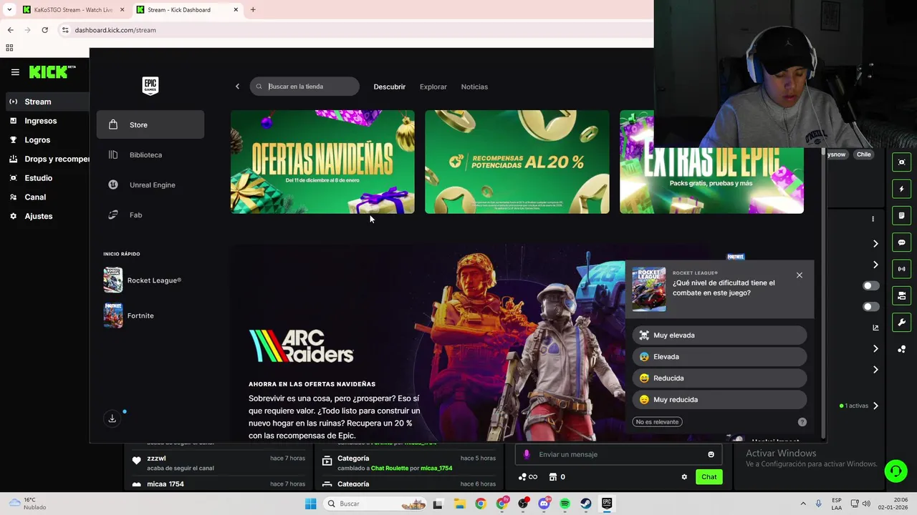This screenshot has height=515, width=917.
Task: Open Unreal Engine section in sidebar
Action: (x=150, y=185)
